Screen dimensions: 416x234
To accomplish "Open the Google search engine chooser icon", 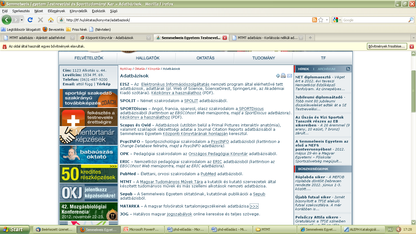I will tap(337, 20).
